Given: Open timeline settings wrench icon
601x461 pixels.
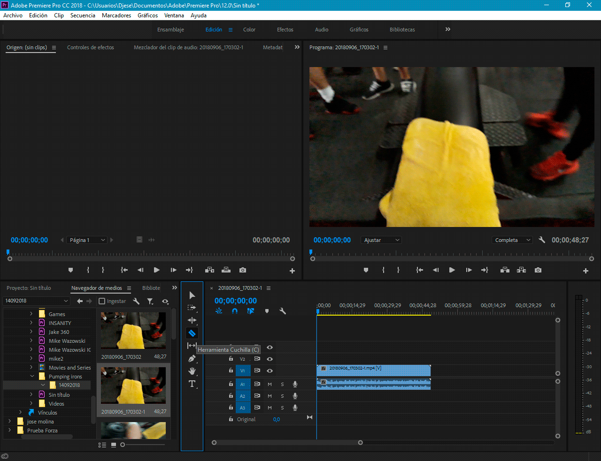Looking at the screenshot, I should point(283,311).
